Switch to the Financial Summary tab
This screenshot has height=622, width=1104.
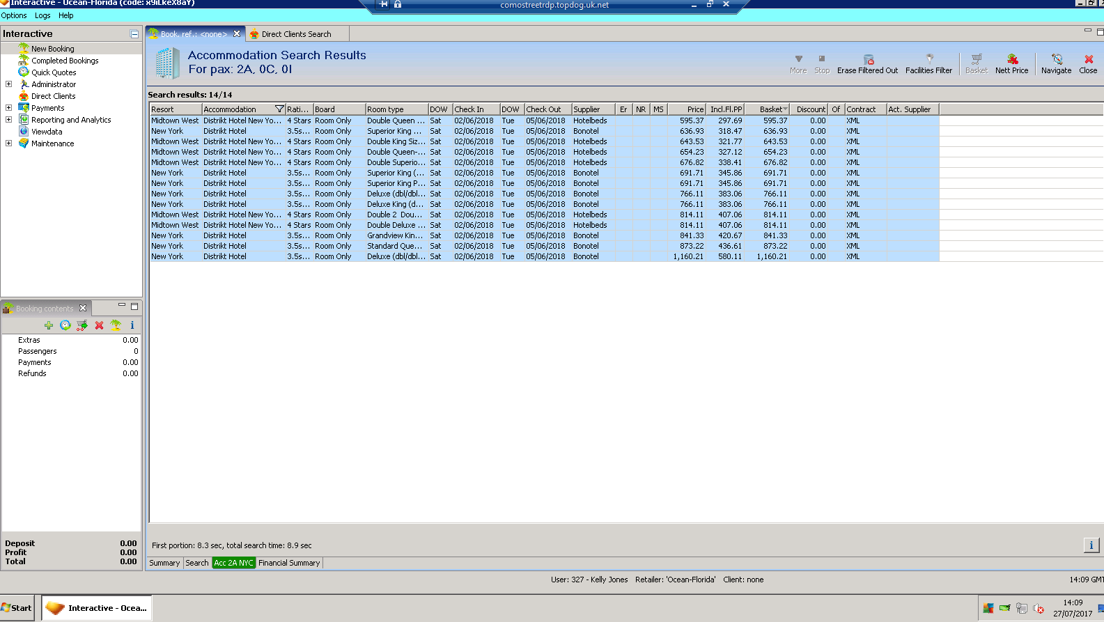[289, 563]
